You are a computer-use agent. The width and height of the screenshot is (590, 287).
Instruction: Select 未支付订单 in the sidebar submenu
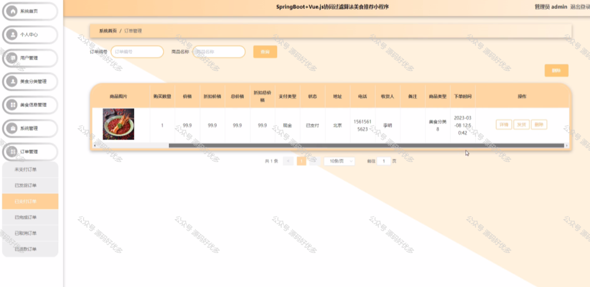[30, 170]
